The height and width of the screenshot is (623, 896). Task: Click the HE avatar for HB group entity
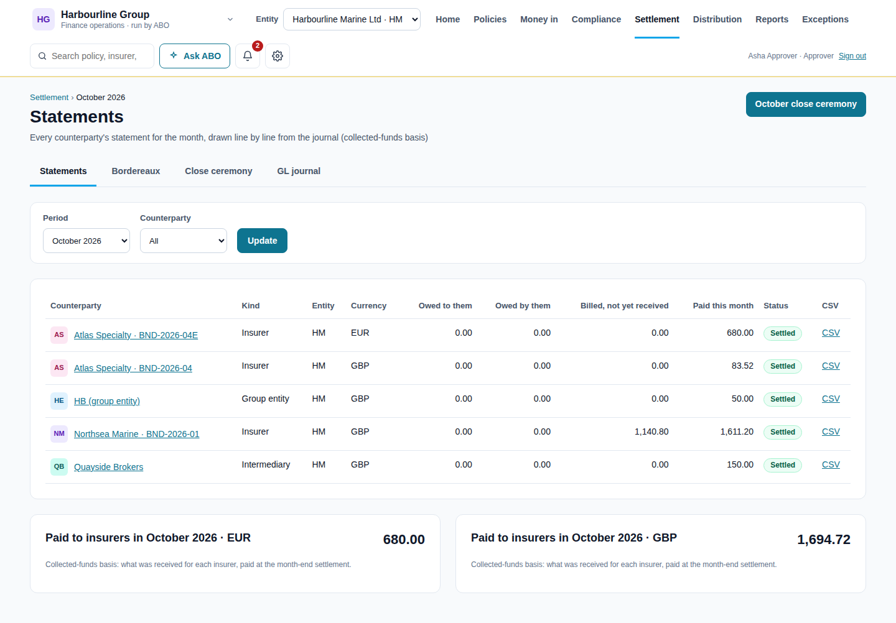click(59, 401)
